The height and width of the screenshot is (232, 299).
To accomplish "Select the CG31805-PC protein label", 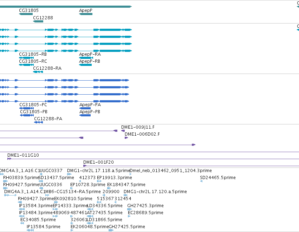I will point(33,104).
